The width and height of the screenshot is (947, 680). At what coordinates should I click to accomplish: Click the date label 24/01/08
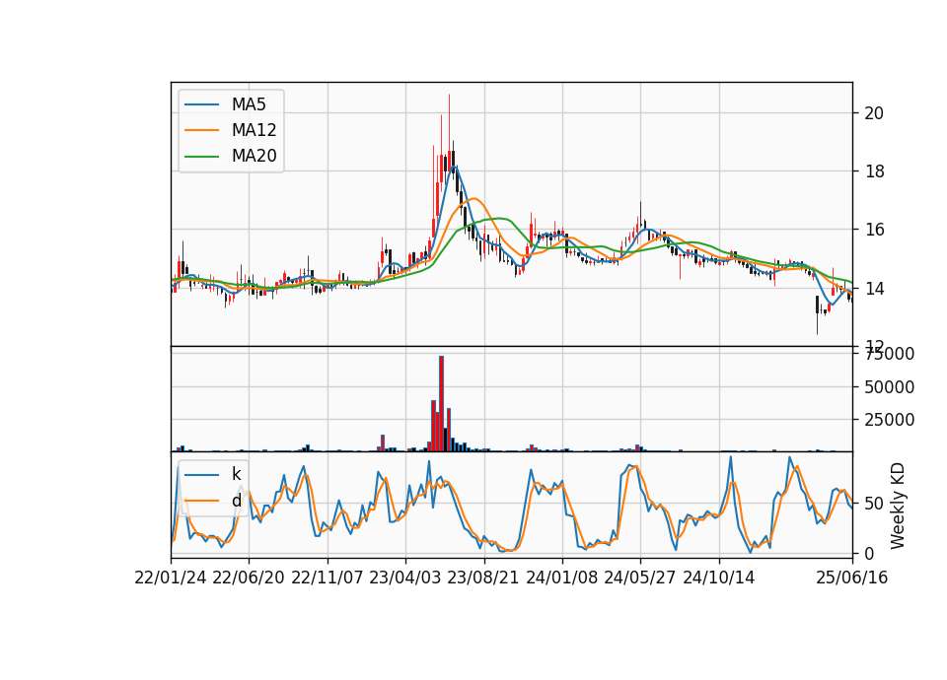561,578
